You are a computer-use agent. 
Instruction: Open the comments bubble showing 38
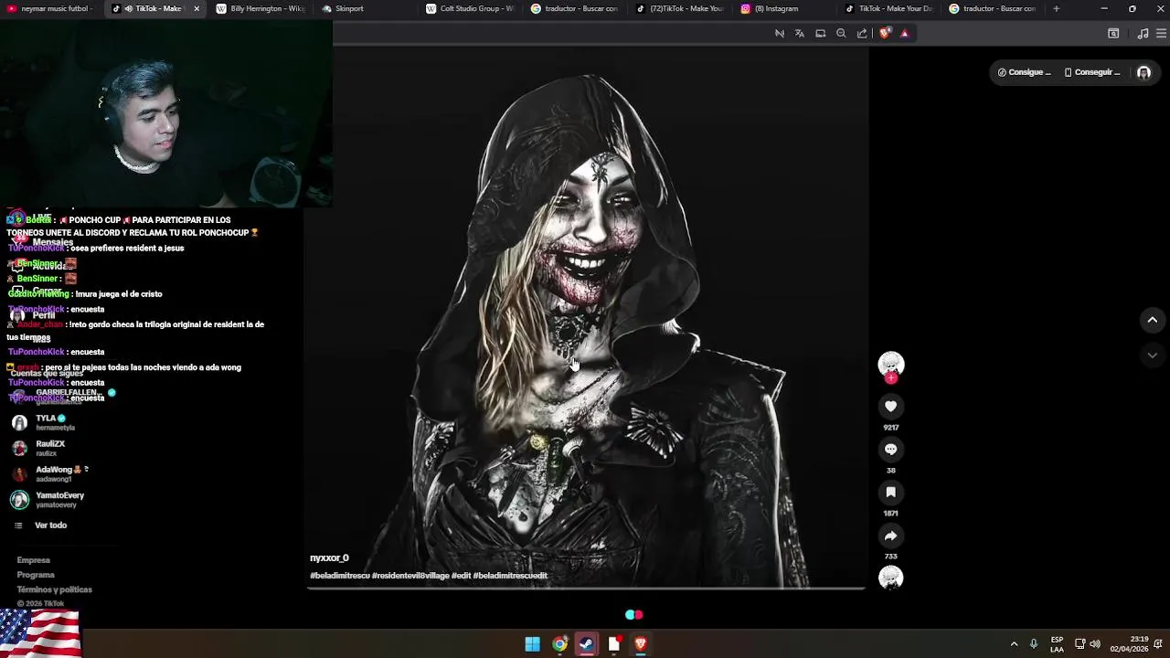click(x=891, y=450)
